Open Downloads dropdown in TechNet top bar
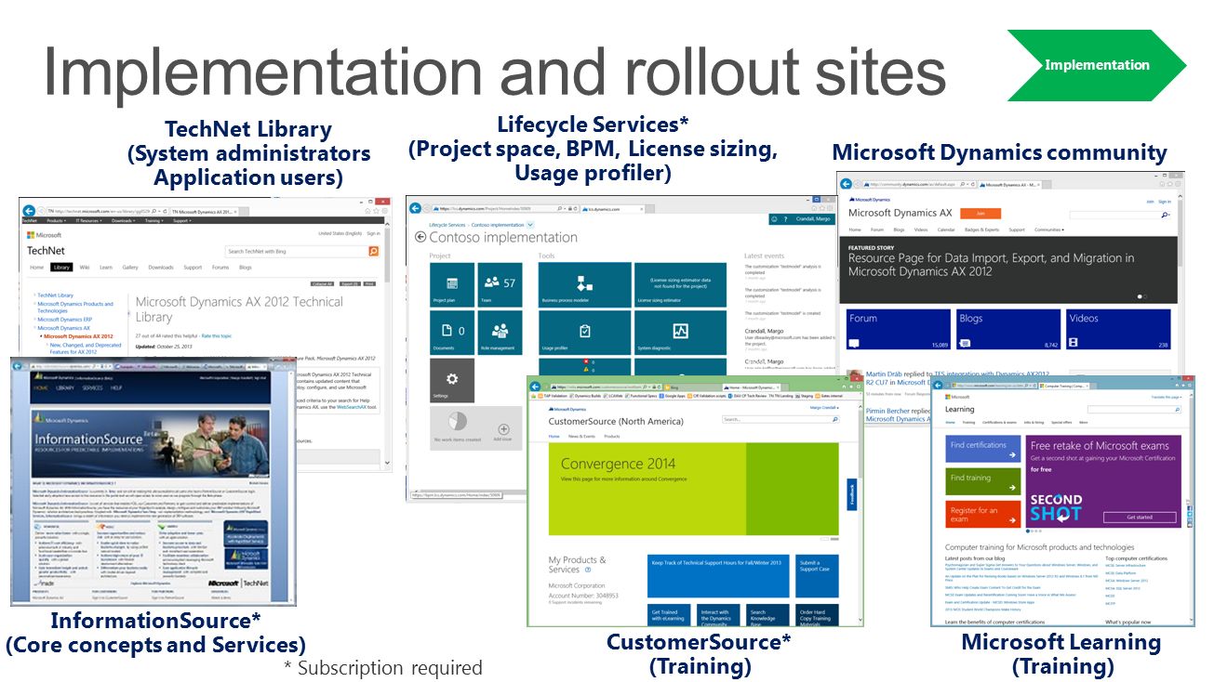 124,221
